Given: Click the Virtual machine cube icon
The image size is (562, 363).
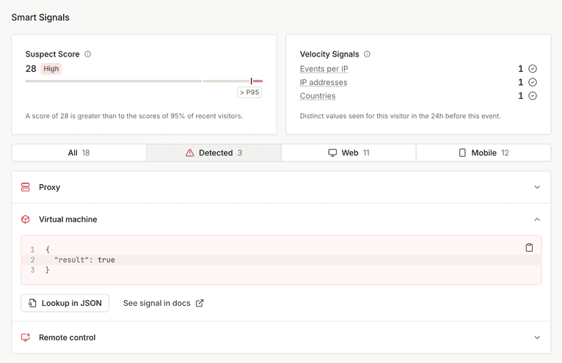Looking at the screenshot, I should 26,219.
